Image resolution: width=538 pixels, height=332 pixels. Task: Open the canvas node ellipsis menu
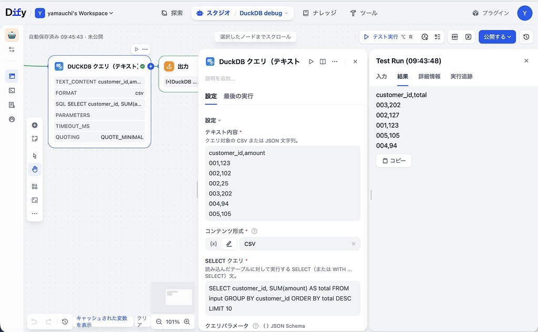tap(145, 49)
